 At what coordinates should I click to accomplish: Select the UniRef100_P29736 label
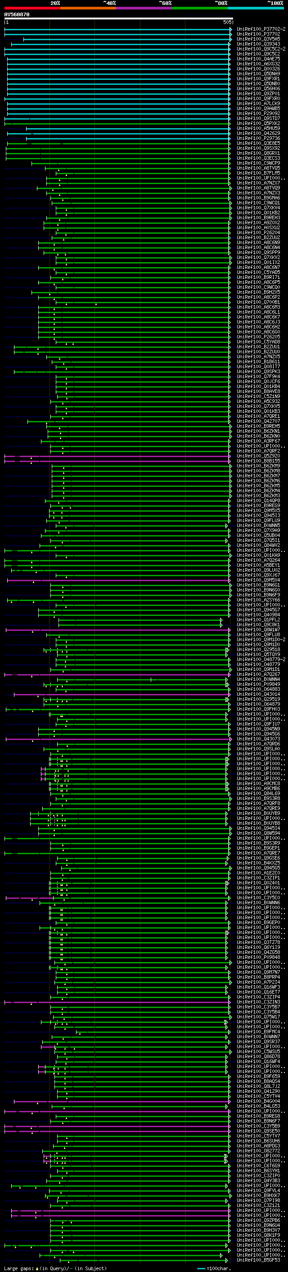tap(258, 138)
